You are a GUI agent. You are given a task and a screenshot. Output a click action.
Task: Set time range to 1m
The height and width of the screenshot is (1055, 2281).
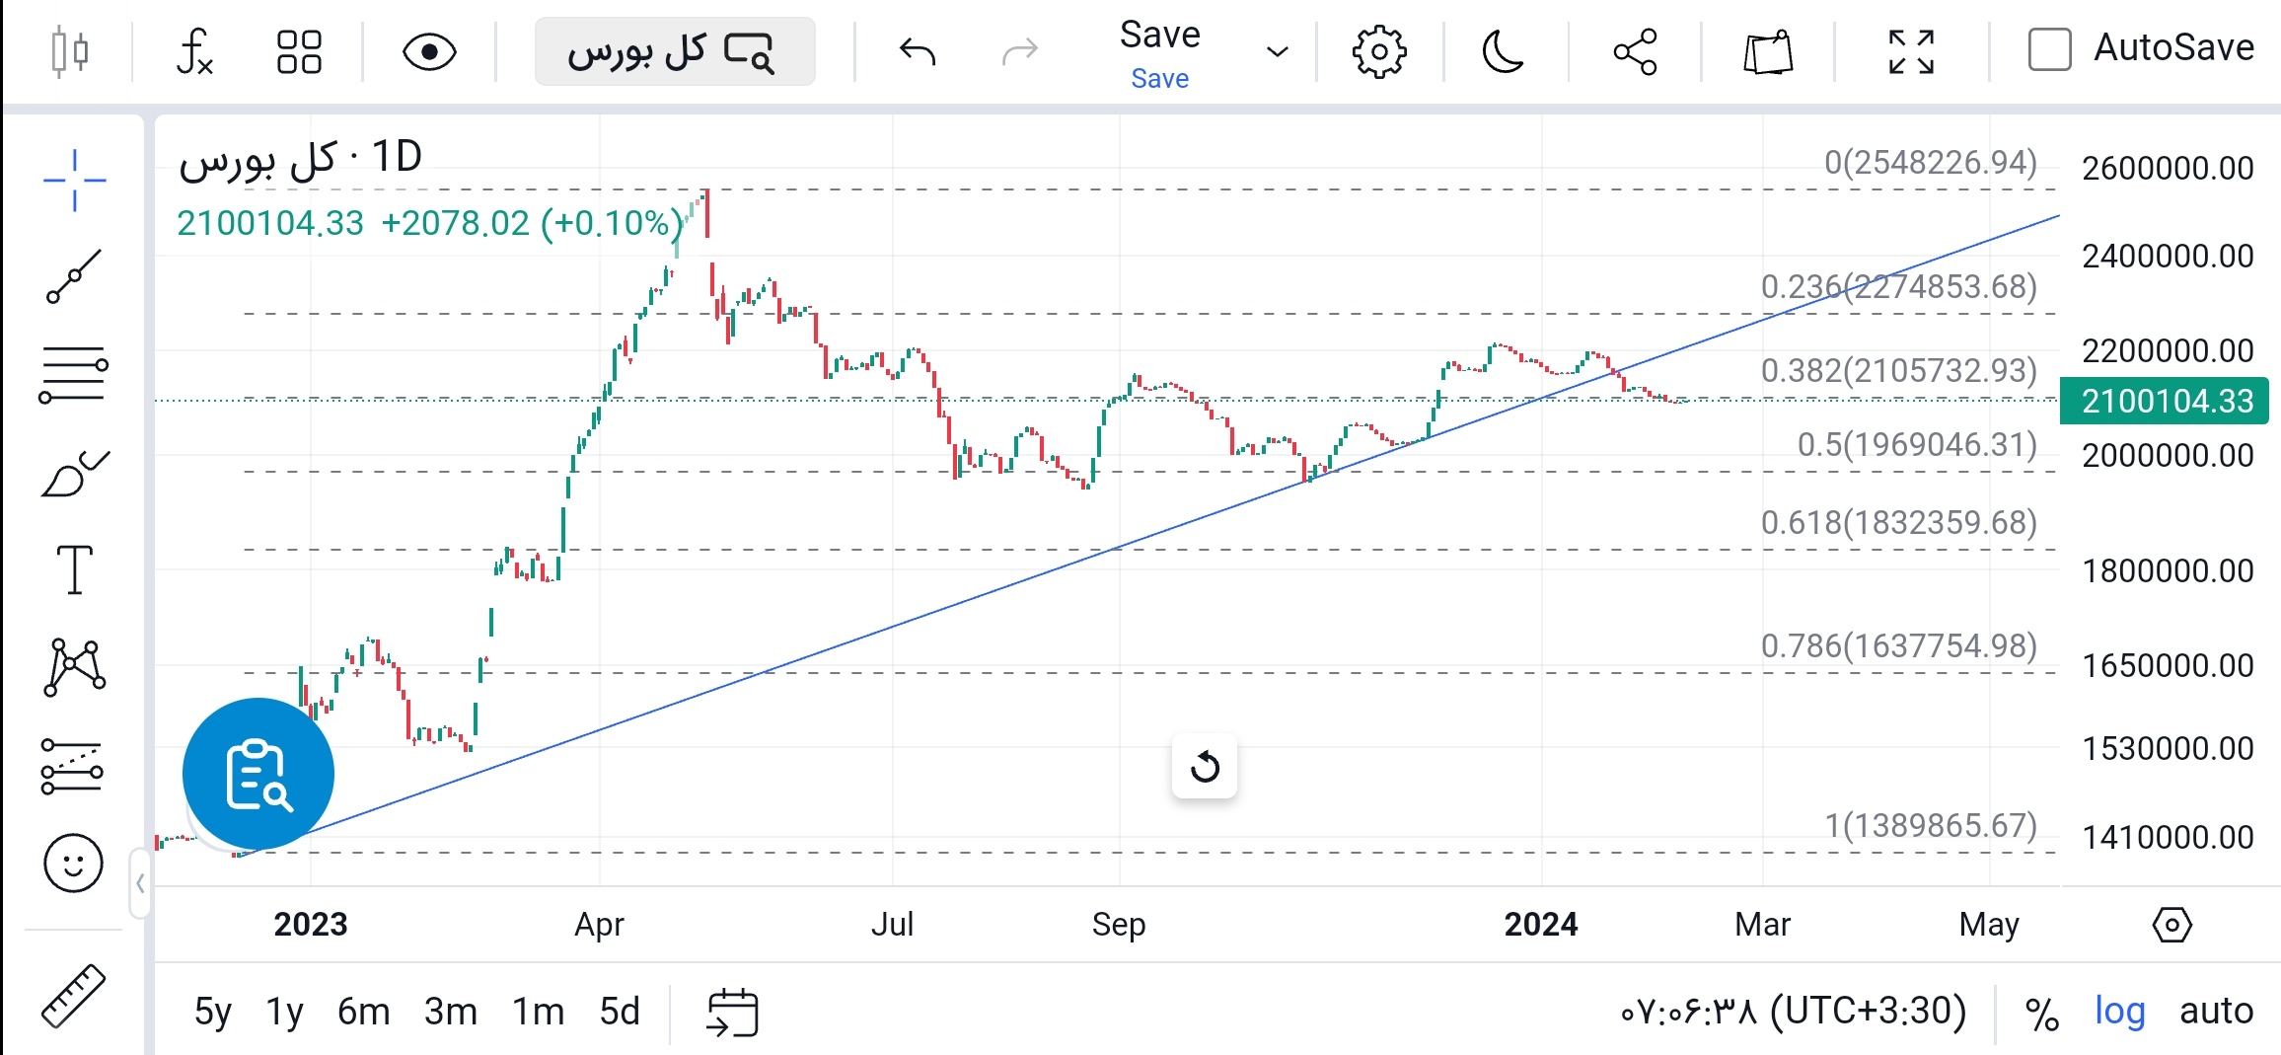point(538,1012)
